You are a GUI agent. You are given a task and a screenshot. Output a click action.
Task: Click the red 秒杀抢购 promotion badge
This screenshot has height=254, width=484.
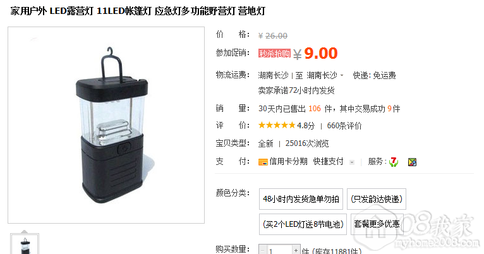274,54
